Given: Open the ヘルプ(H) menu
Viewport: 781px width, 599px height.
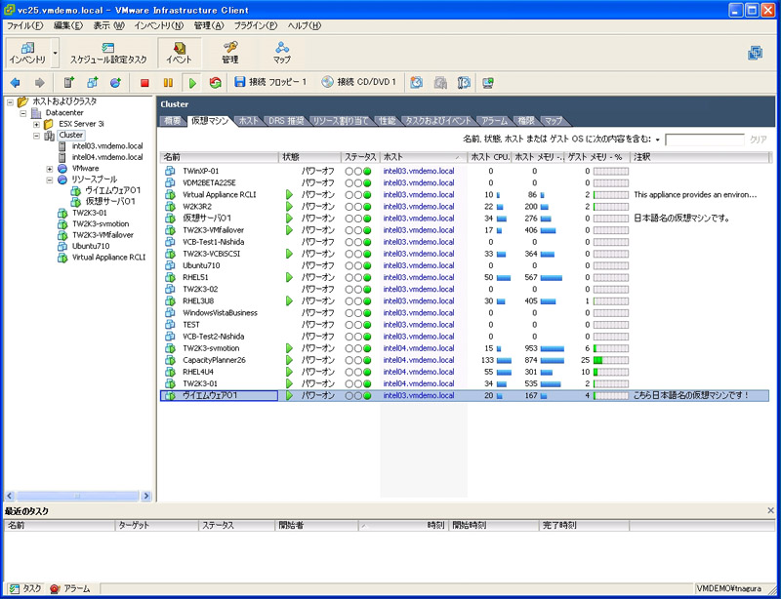Looking at the screenshot, I should coord(305,26).
